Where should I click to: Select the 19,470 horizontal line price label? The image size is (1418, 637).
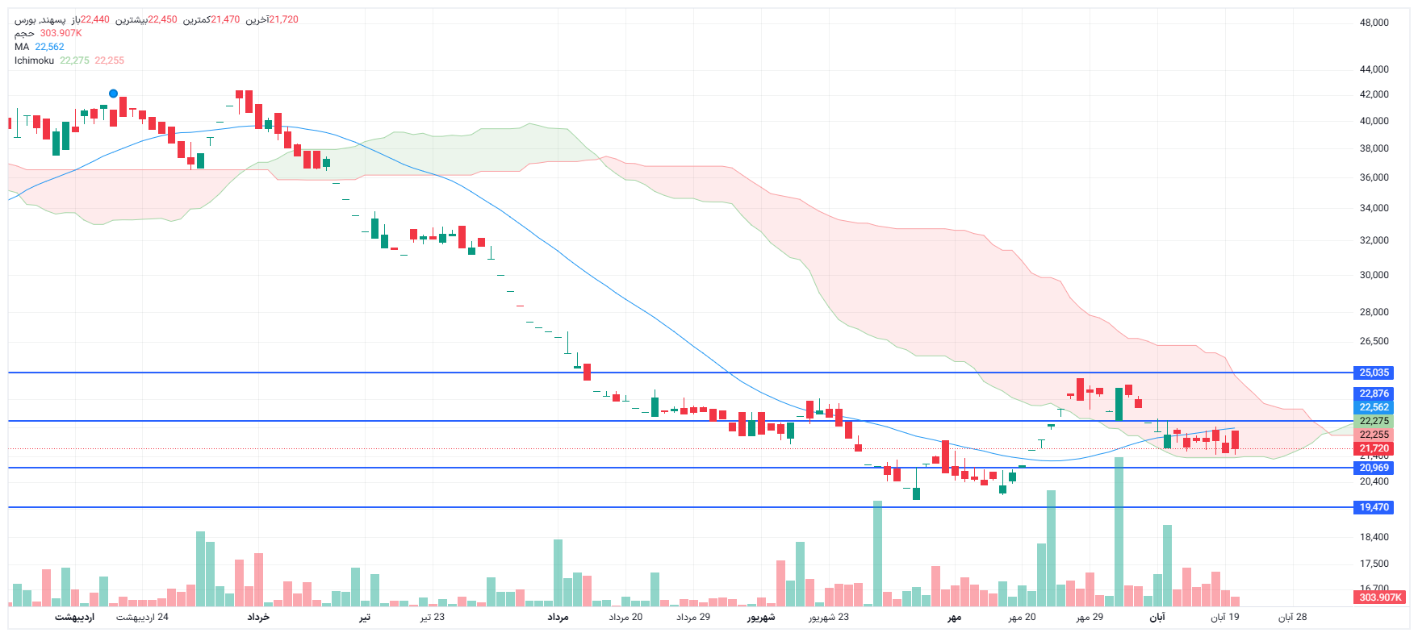[1374, 507]
